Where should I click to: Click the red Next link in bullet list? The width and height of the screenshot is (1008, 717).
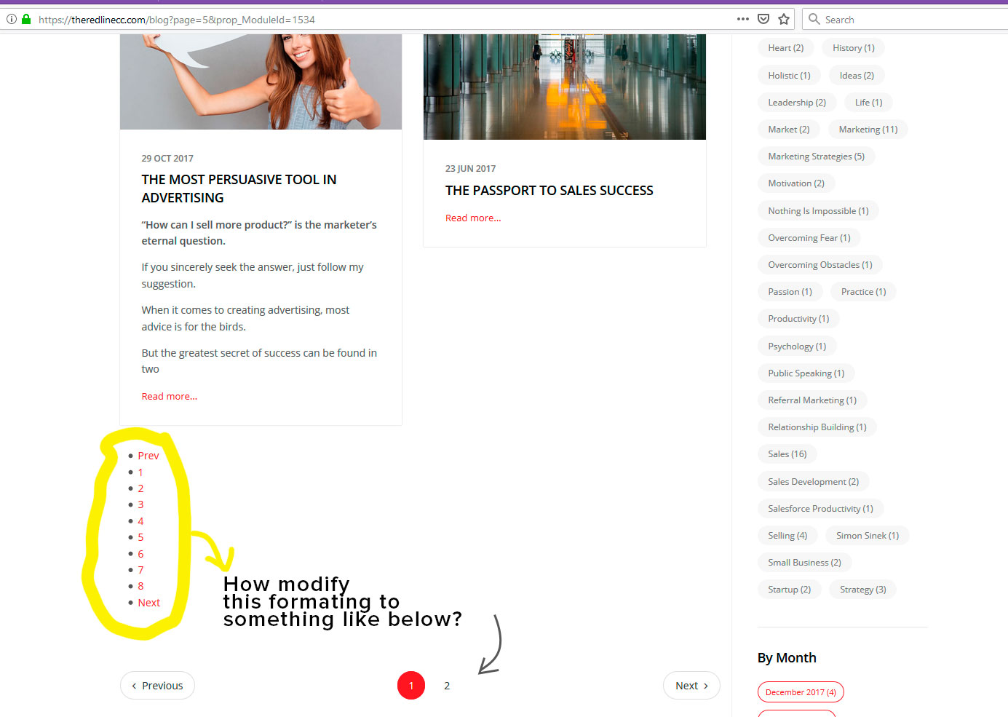click(148, 603)
